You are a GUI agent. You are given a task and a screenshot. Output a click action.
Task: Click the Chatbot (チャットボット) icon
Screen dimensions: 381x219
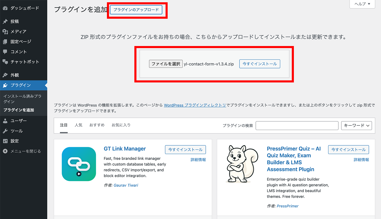click(5, 62)
